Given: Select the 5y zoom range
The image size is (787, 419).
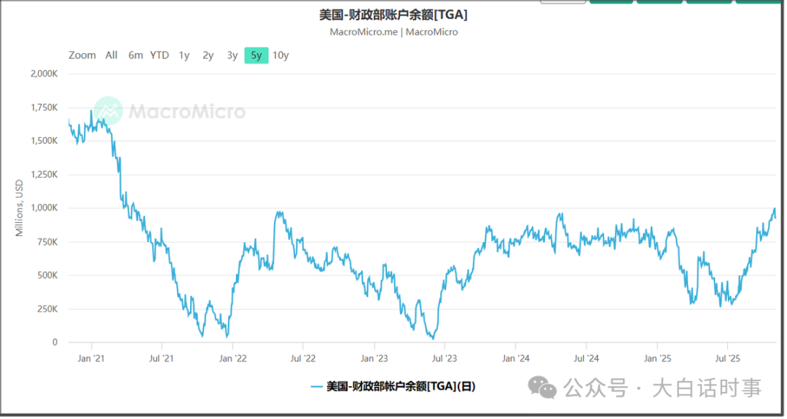Looking at the screenshot, I should coord(256,55).
